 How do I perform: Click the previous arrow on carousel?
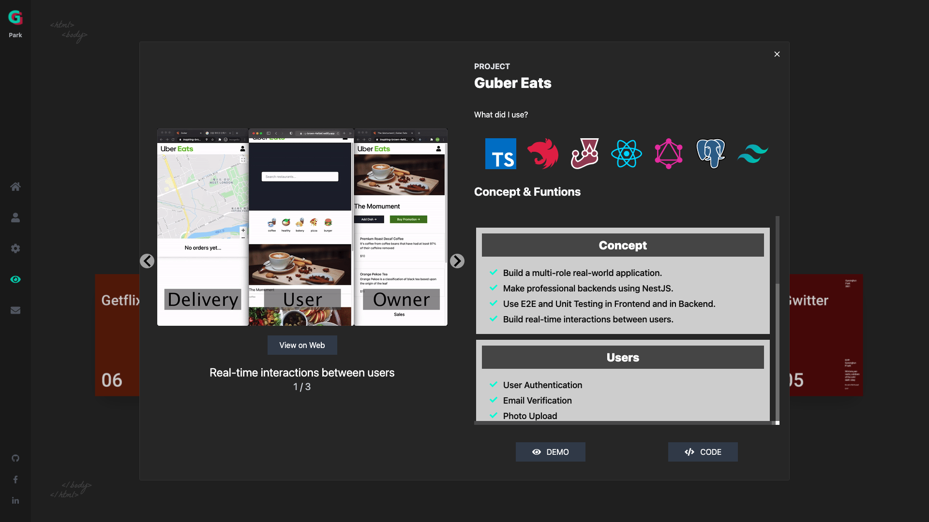click(x=148, y=261)
